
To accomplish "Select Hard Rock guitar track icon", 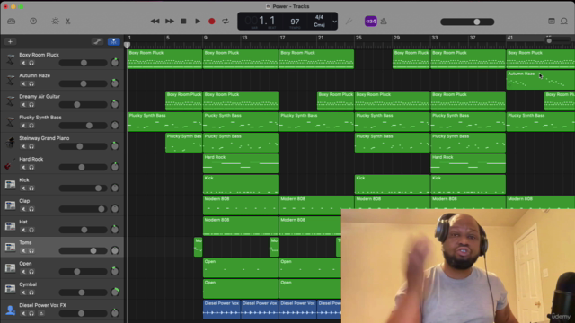I will click(x=10, y=163).
